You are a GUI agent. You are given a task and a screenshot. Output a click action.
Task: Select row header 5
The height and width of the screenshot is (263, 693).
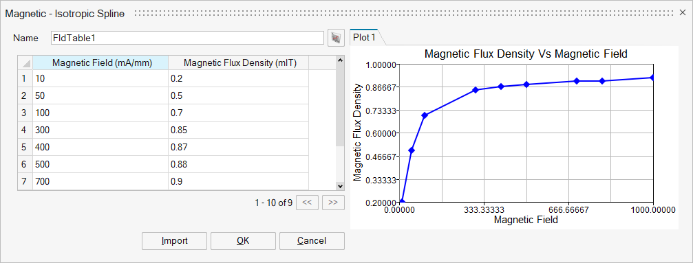25,147
